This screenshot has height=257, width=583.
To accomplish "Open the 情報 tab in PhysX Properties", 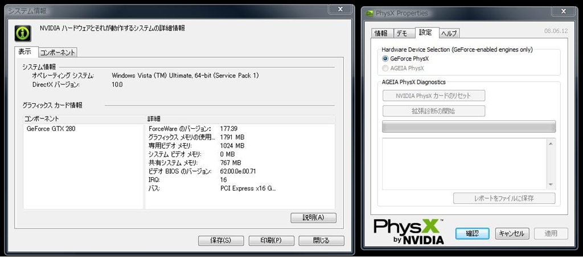I will point(381,33).
